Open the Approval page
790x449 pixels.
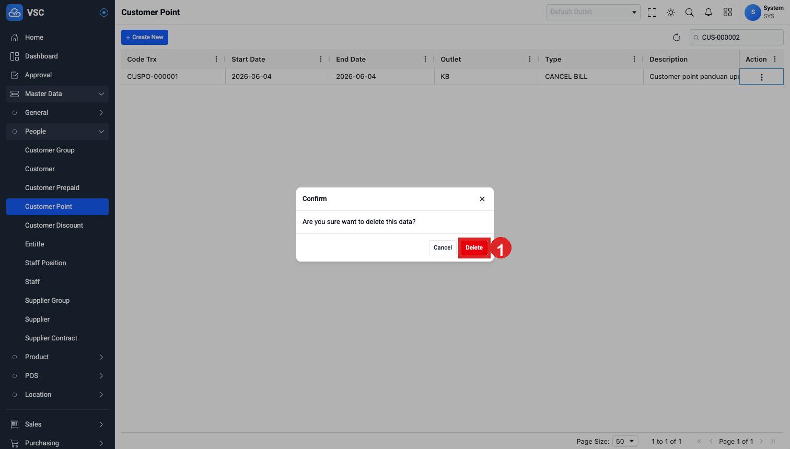click(57, 75)
